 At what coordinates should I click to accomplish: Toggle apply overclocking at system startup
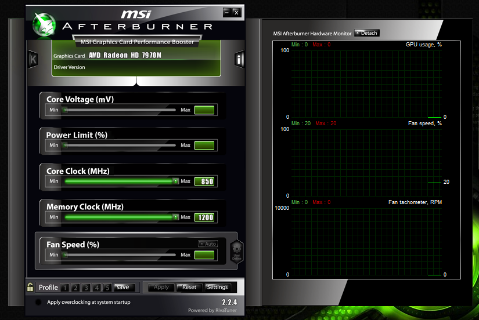tap(38, 302)
